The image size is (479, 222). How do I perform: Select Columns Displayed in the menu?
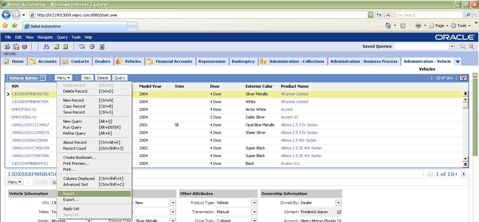coord(94,179)
